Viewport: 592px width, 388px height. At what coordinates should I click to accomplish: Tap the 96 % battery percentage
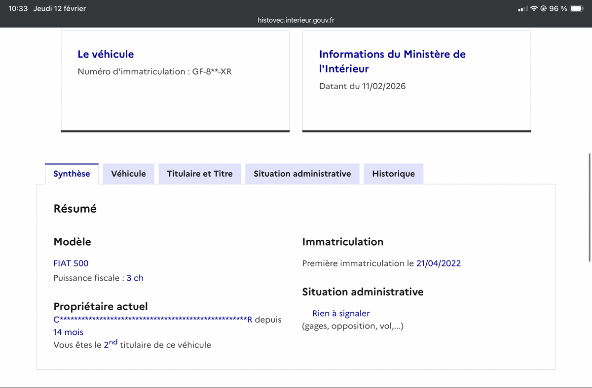pos(558,9)
